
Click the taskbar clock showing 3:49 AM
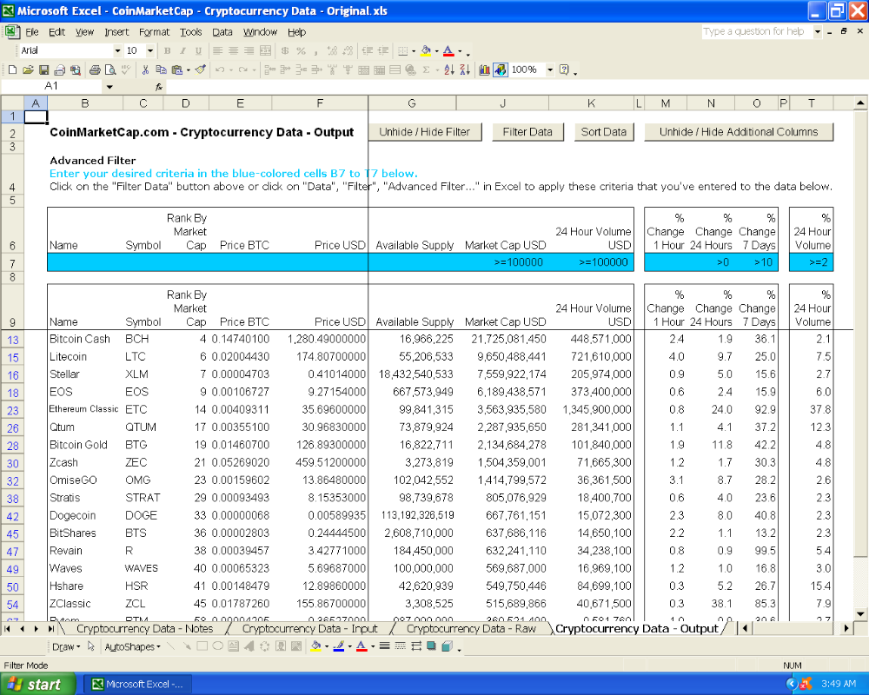click(839, 684)
